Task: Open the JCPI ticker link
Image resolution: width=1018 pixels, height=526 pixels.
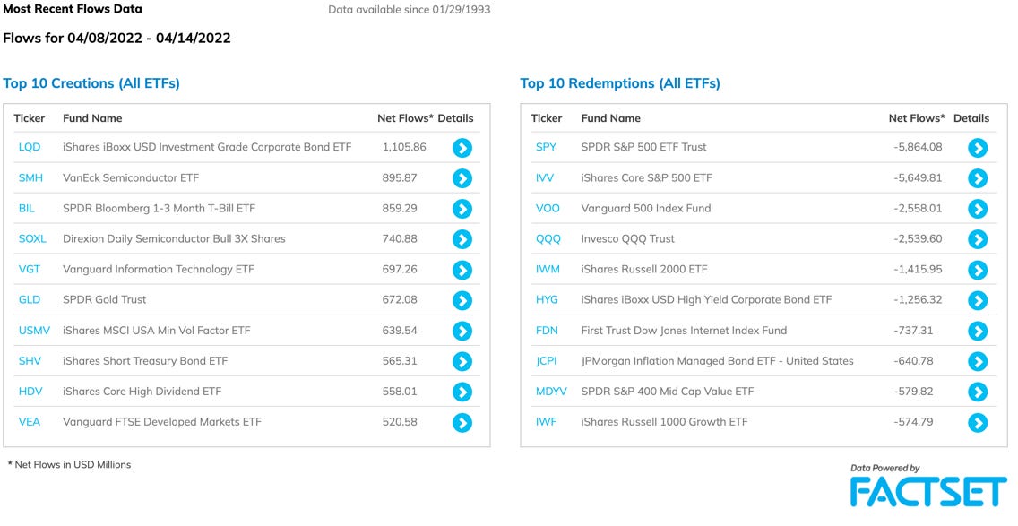Action: point(546,360)
